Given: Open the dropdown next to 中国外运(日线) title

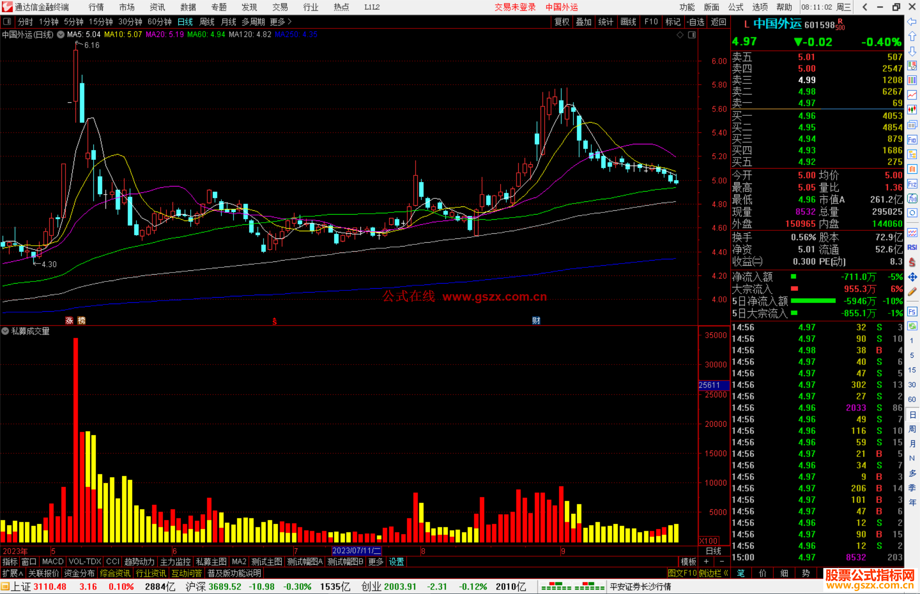Looking at the screenshot, I should [60, 34].
